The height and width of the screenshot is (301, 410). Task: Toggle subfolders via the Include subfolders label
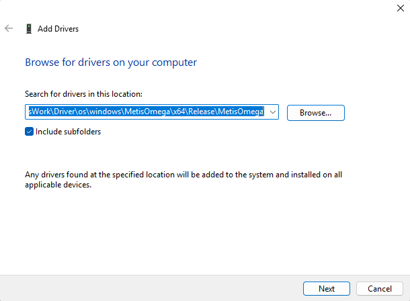(x=69, y=132)
